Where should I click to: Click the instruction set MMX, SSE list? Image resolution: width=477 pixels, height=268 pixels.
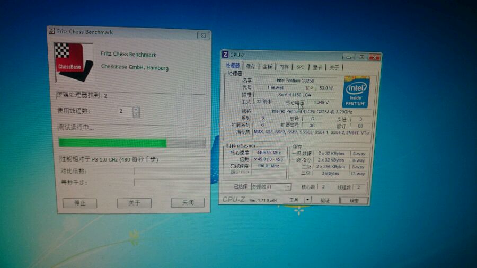[312, 132]
